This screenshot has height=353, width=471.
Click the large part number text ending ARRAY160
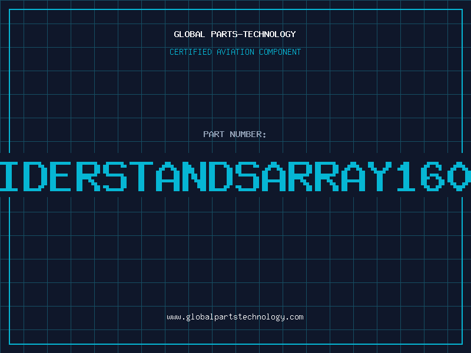point(235,176)
